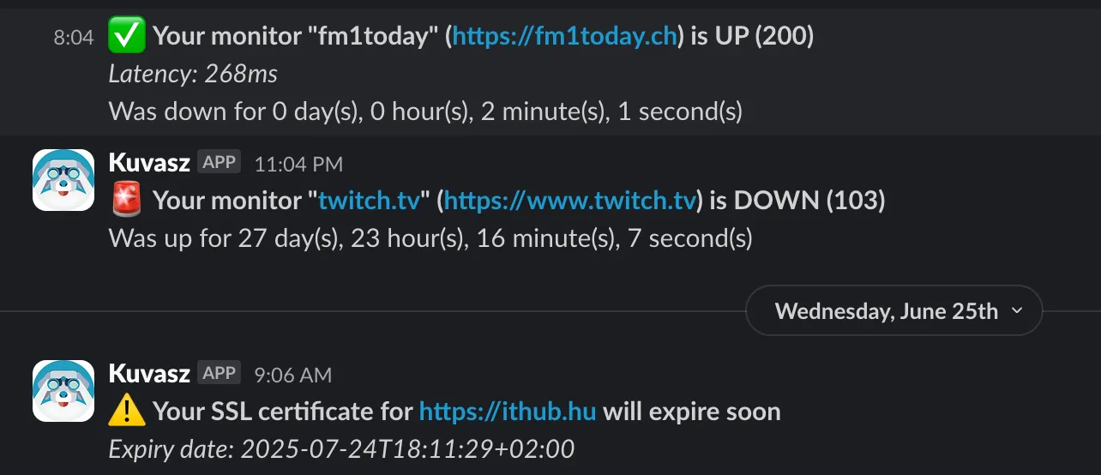
Task: Click Kuvasz sender name at 9:06 AM
Action: tap(149, 373)
